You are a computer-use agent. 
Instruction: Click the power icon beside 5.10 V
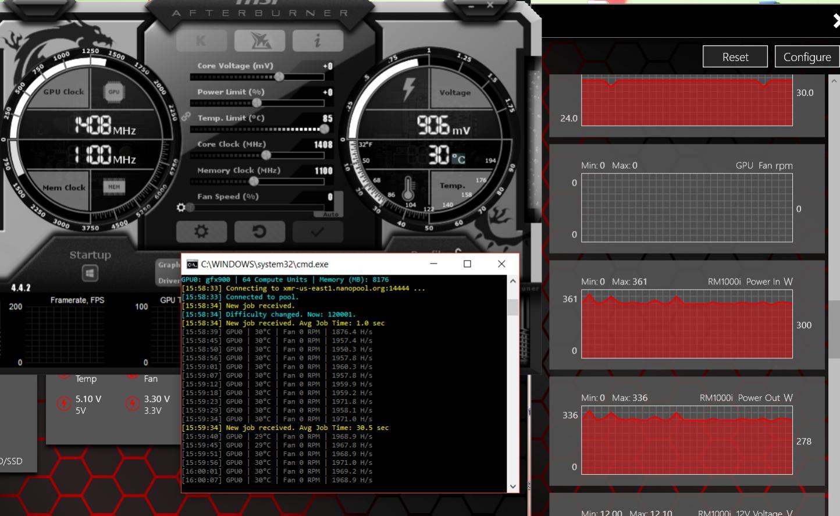64,403
